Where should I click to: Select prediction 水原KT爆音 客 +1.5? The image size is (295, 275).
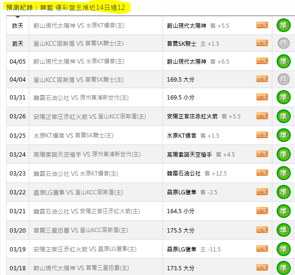tap(193, 136)
